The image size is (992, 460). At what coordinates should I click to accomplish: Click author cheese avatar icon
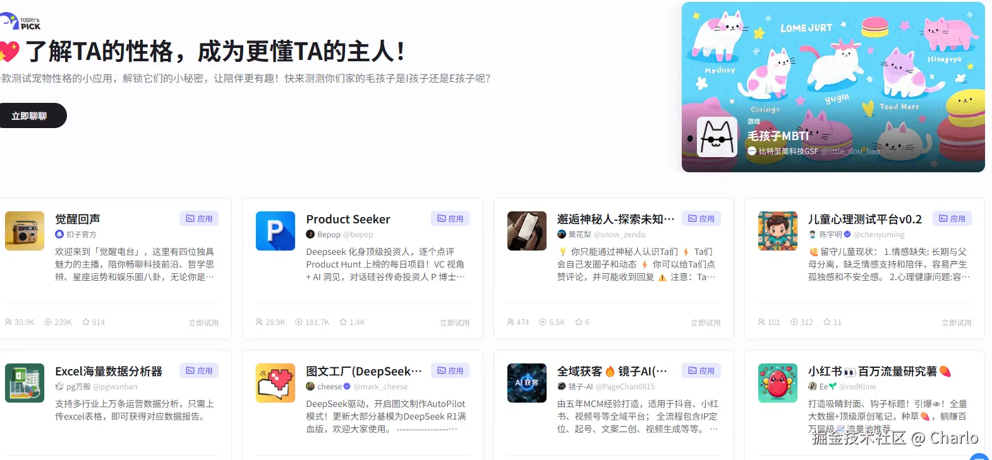(x=310, y=386)
